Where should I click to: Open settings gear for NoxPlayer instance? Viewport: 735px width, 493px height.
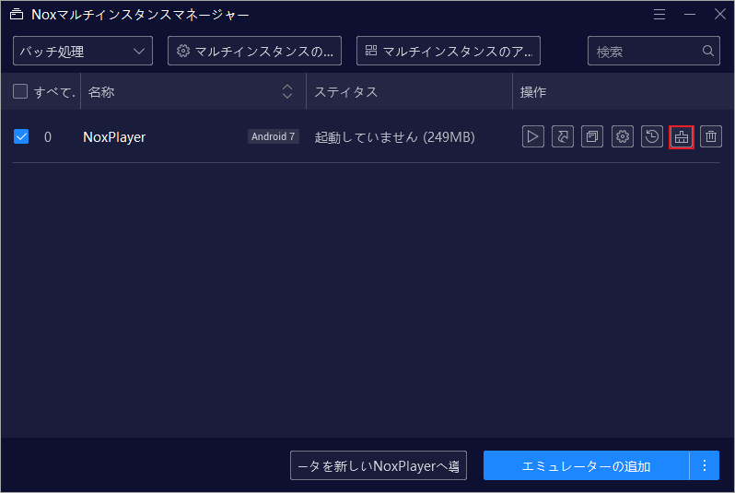pyautogui.click(x=622, y=136)
